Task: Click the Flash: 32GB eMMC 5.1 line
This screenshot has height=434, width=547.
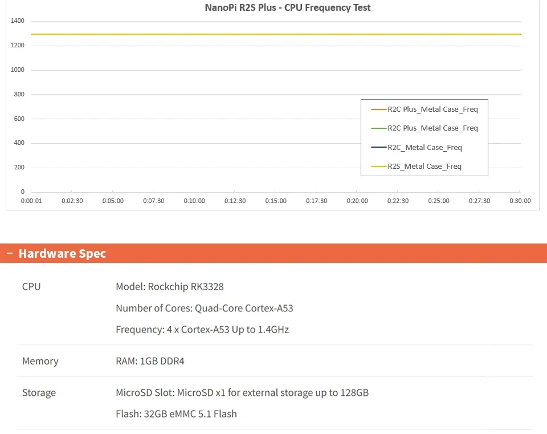Action: point(176,413)
